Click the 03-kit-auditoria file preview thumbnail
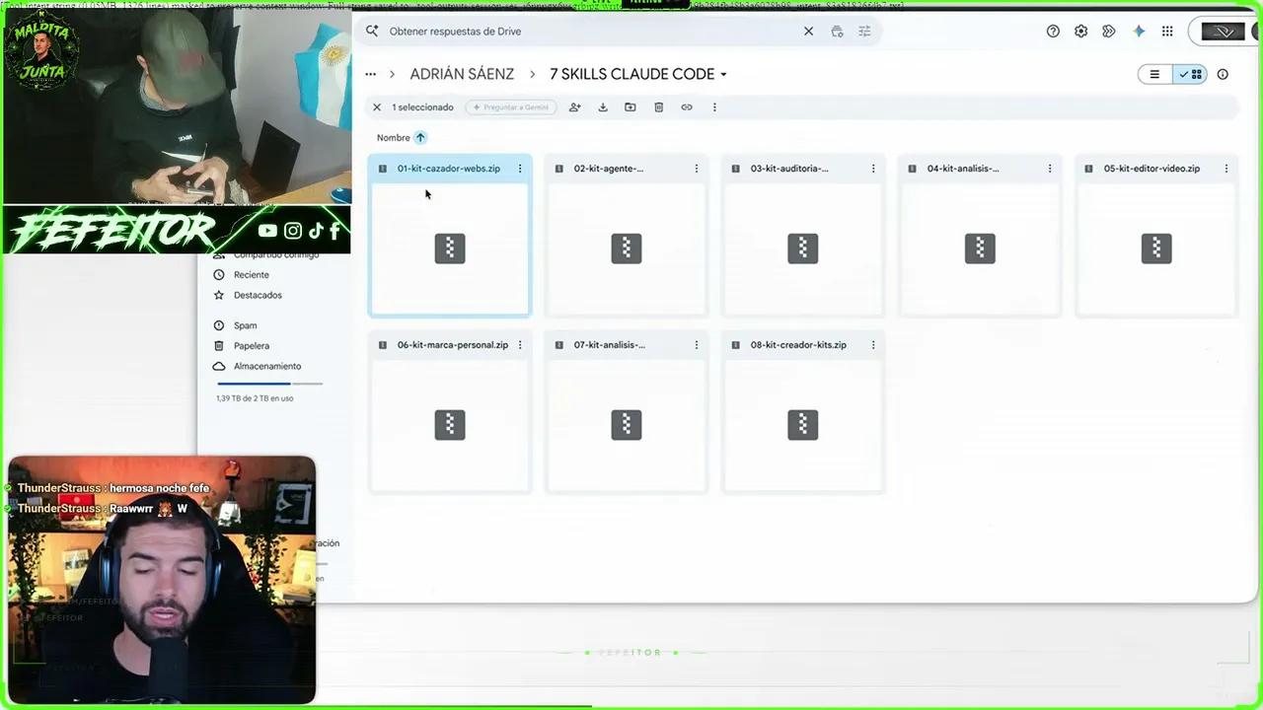The image size is (1263, 710). [x=803, y=248]
